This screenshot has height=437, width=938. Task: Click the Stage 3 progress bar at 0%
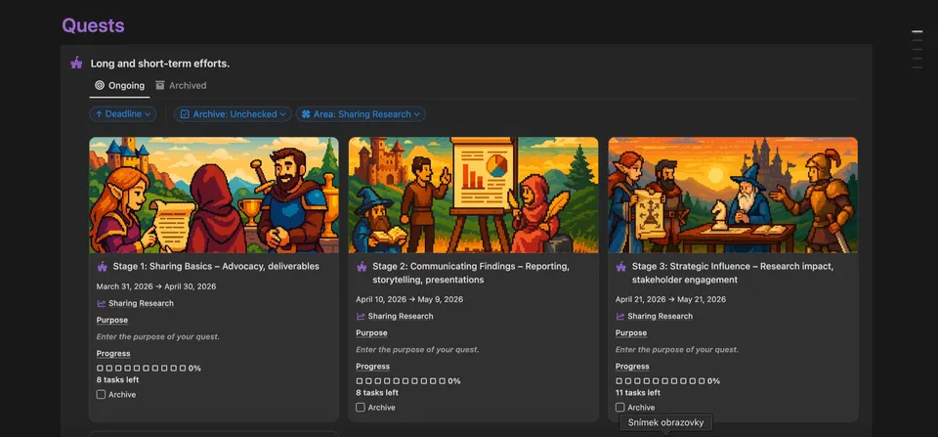point(667,380)
